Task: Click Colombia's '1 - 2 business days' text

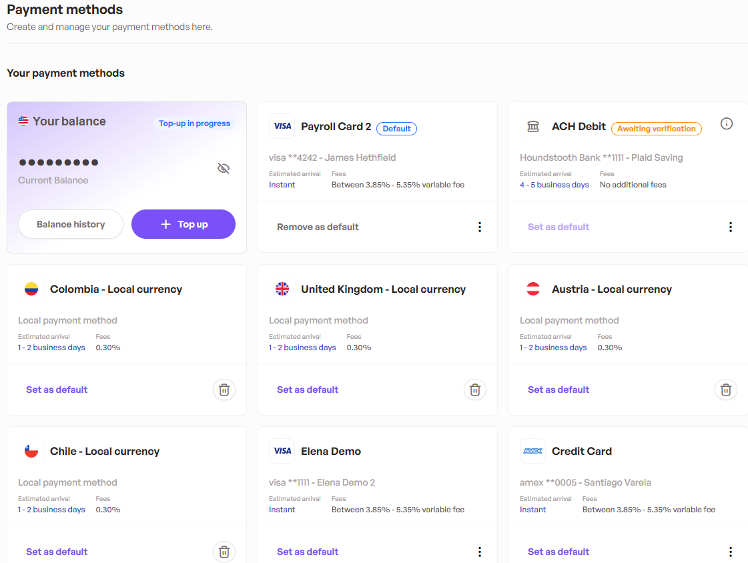Action: pos(51,348)
